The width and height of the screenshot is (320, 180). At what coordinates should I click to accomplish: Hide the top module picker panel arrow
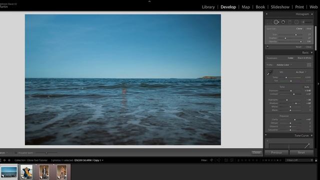click(x=149, y=1)
